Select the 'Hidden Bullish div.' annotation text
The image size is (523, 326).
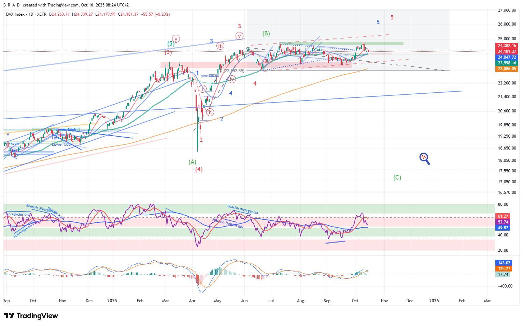(228, 223)
